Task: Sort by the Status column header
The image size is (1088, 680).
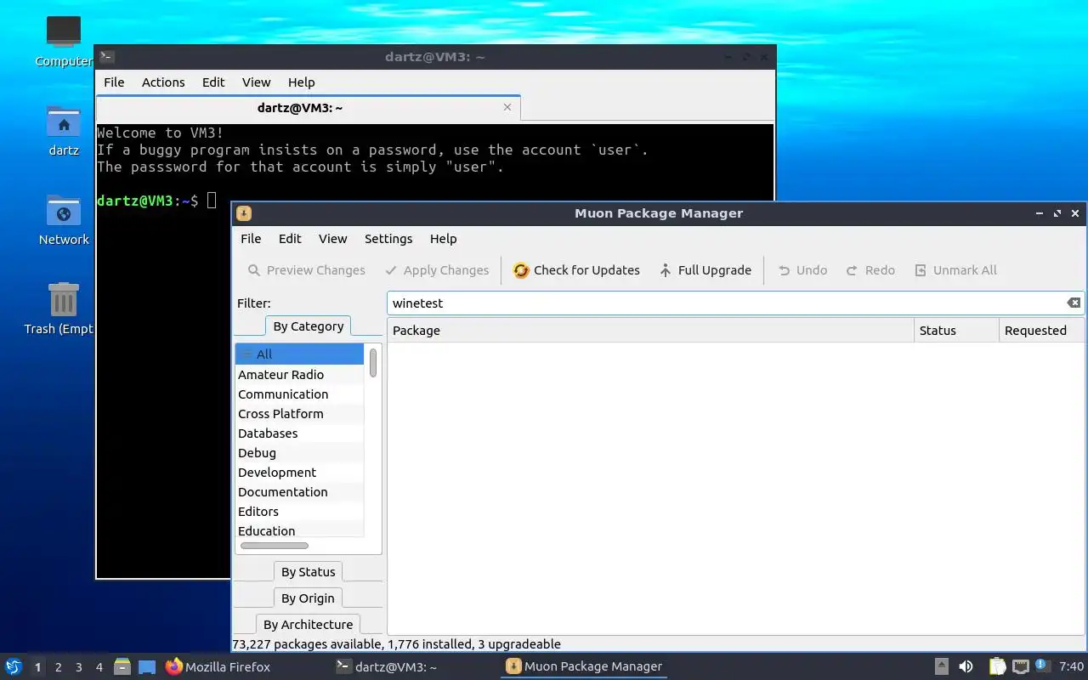Action: click(956, 331)
